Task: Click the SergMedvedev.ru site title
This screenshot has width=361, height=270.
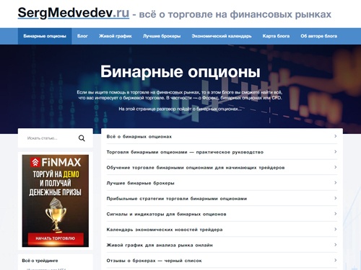Action: (74, 13)
